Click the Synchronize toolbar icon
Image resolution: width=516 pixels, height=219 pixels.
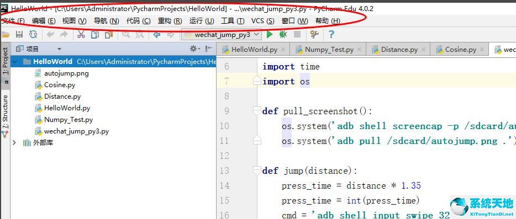[33, 35]
